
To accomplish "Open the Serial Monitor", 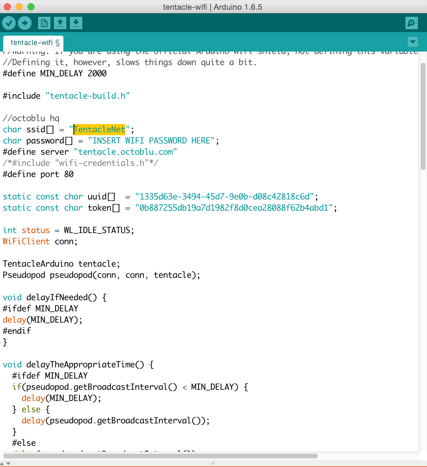I will pos(411,23).
